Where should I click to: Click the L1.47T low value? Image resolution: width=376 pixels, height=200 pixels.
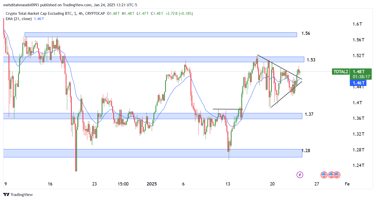pyautogui.click(x=143, y=14)
